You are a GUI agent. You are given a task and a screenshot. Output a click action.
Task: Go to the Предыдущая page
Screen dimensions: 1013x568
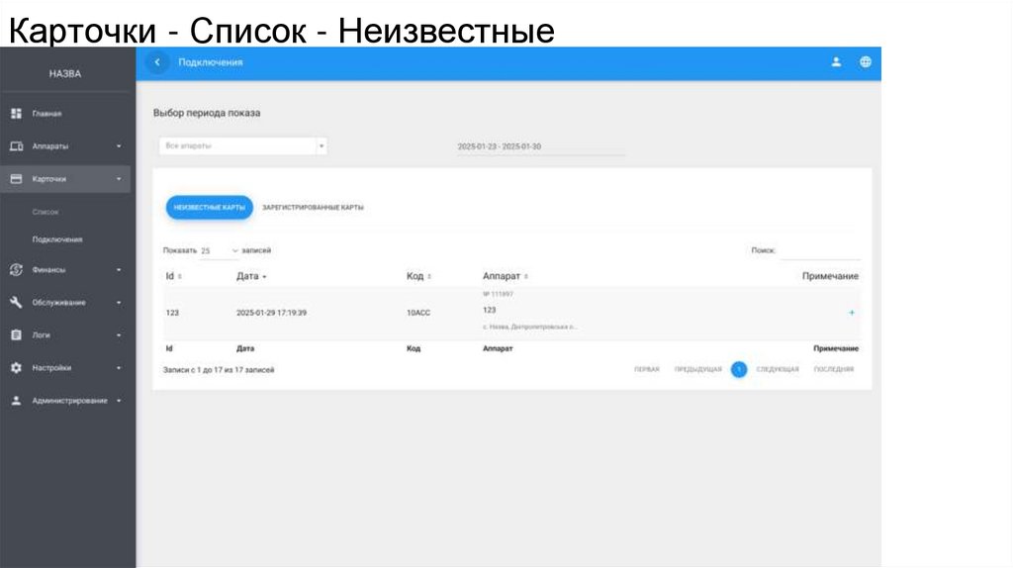[697, 370]
